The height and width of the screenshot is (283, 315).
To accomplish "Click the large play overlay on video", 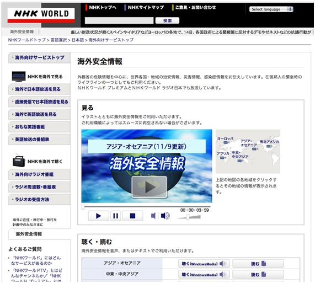I will click(x=150, y=187).
